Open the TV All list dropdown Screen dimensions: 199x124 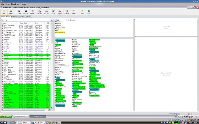coord(51,20)
